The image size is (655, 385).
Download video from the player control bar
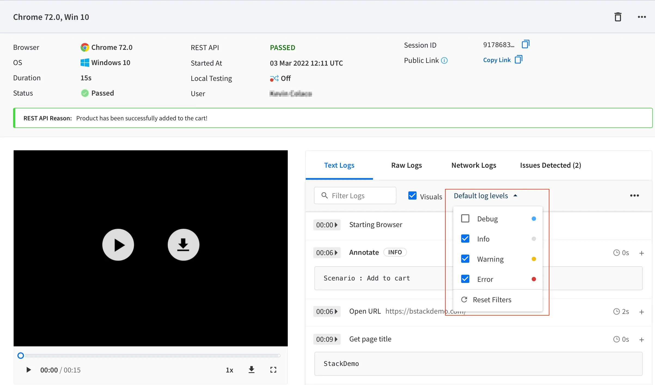pyautogui.click(x=252, y=370)
